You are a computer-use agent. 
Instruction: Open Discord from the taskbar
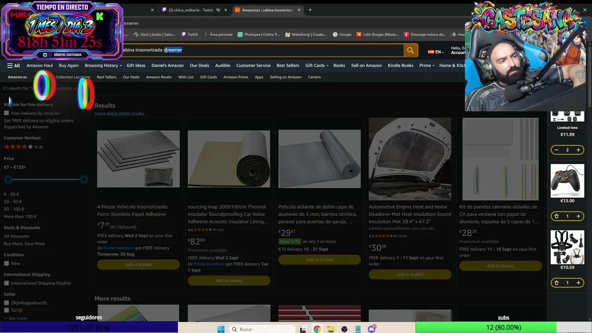(x=371, y=329)
